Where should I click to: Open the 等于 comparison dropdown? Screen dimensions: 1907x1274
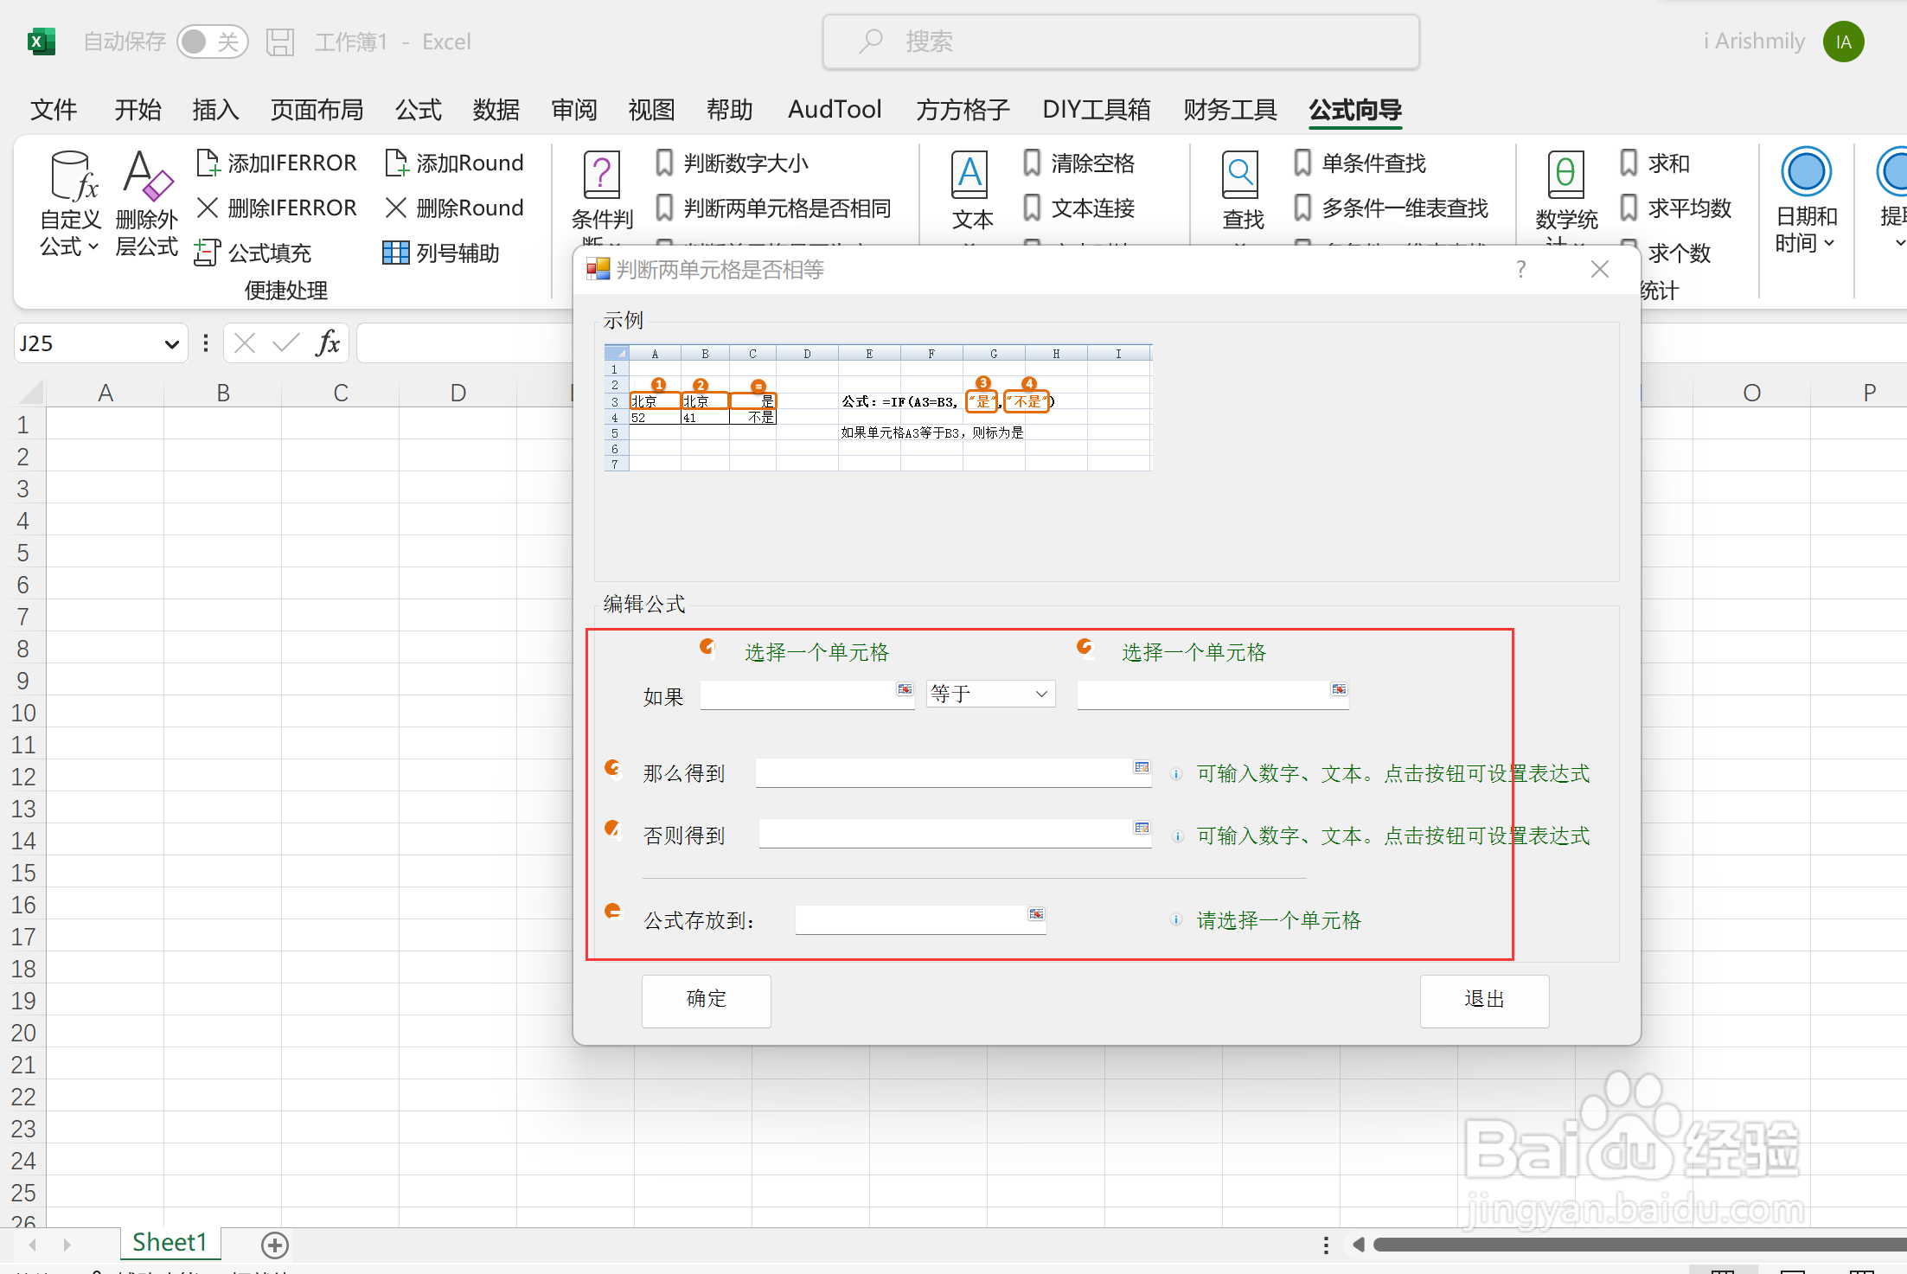991,694
